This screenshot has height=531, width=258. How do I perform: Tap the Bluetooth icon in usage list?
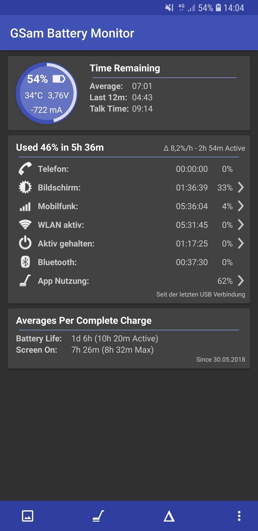point(26,262)
